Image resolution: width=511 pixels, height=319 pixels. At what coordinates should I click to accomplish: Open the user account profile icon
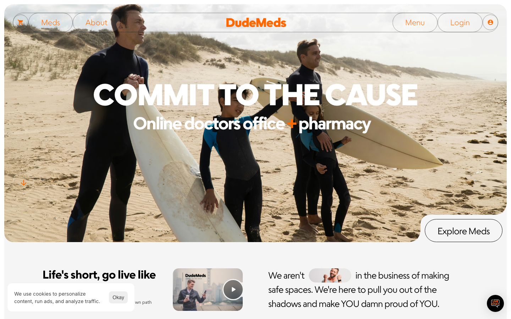[x=490, y=22]
